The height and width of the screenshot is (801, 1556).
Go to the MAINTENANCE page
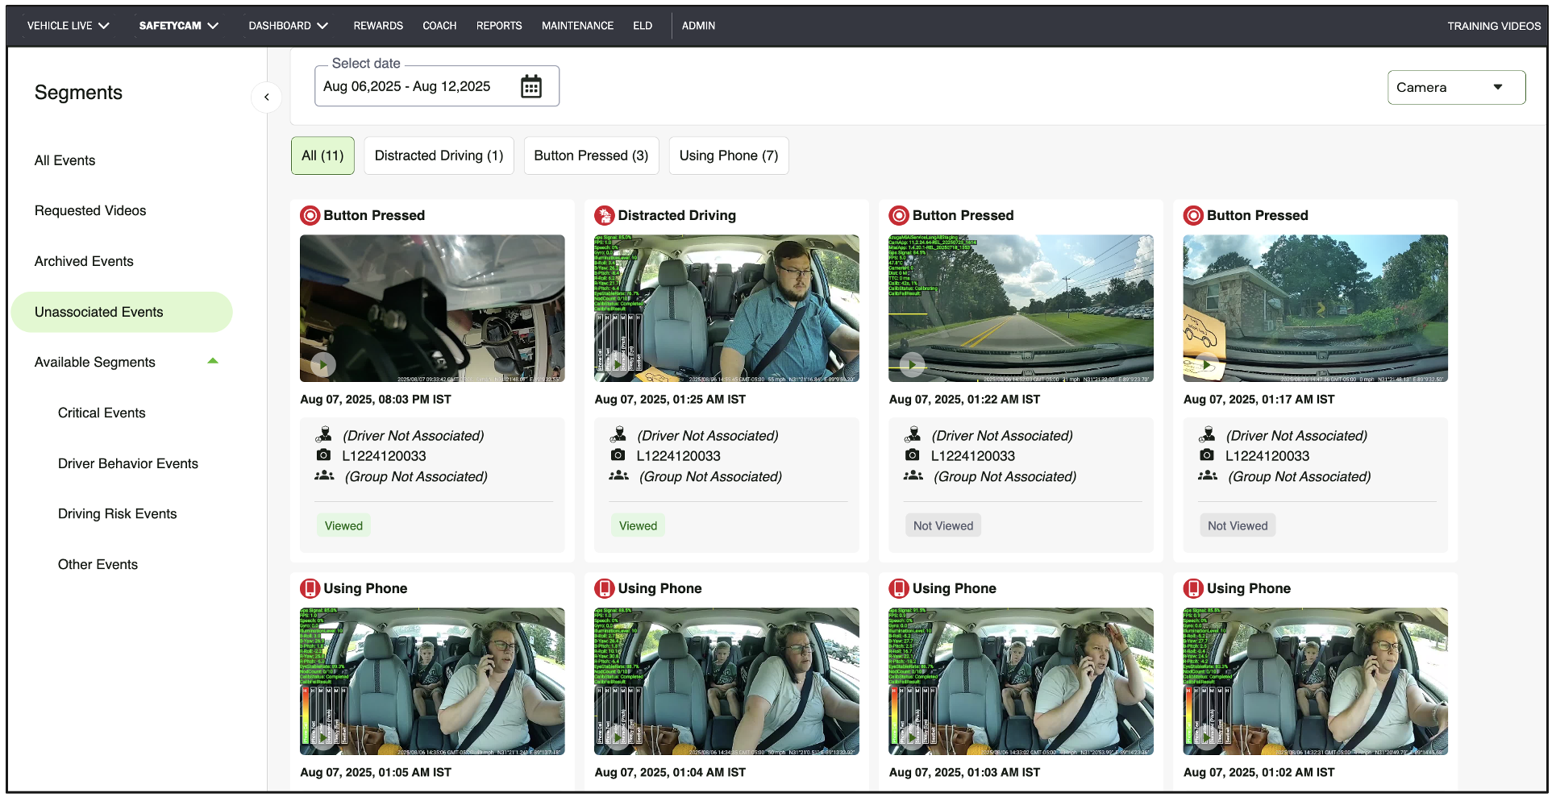(x=577, y=26)
